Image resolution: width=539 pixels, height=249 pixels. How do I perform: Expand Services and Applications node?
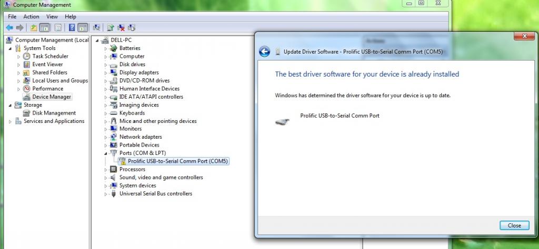point(10,121)
